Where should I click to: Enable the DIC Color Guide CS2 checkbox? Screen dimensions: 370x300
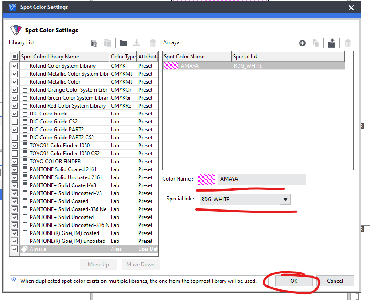click(x=15, y=122)
